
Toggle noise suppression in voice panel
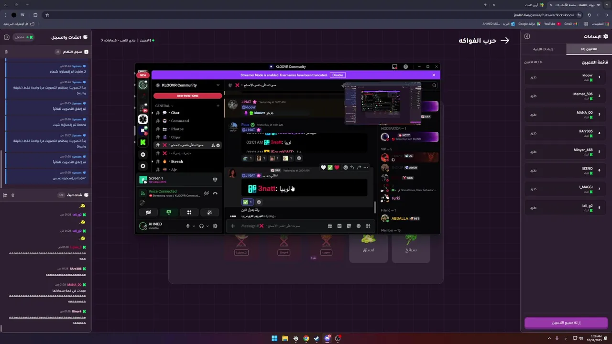pos(206,193)
